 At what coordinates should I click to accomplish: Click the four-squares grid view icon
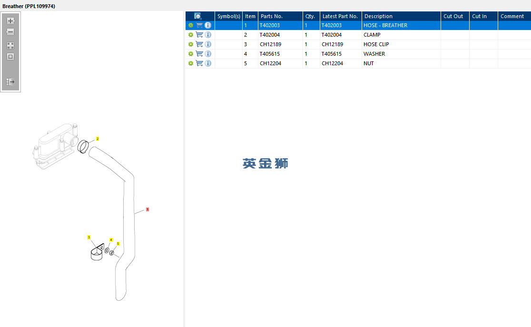tap(10, 46)
